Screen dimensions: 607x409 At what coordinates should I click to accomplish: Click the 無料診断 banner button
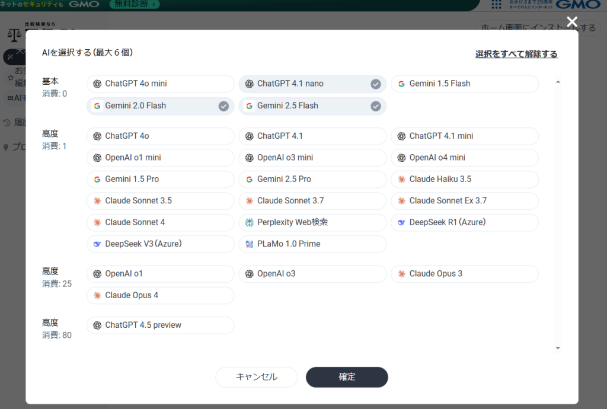coord(135,4)
